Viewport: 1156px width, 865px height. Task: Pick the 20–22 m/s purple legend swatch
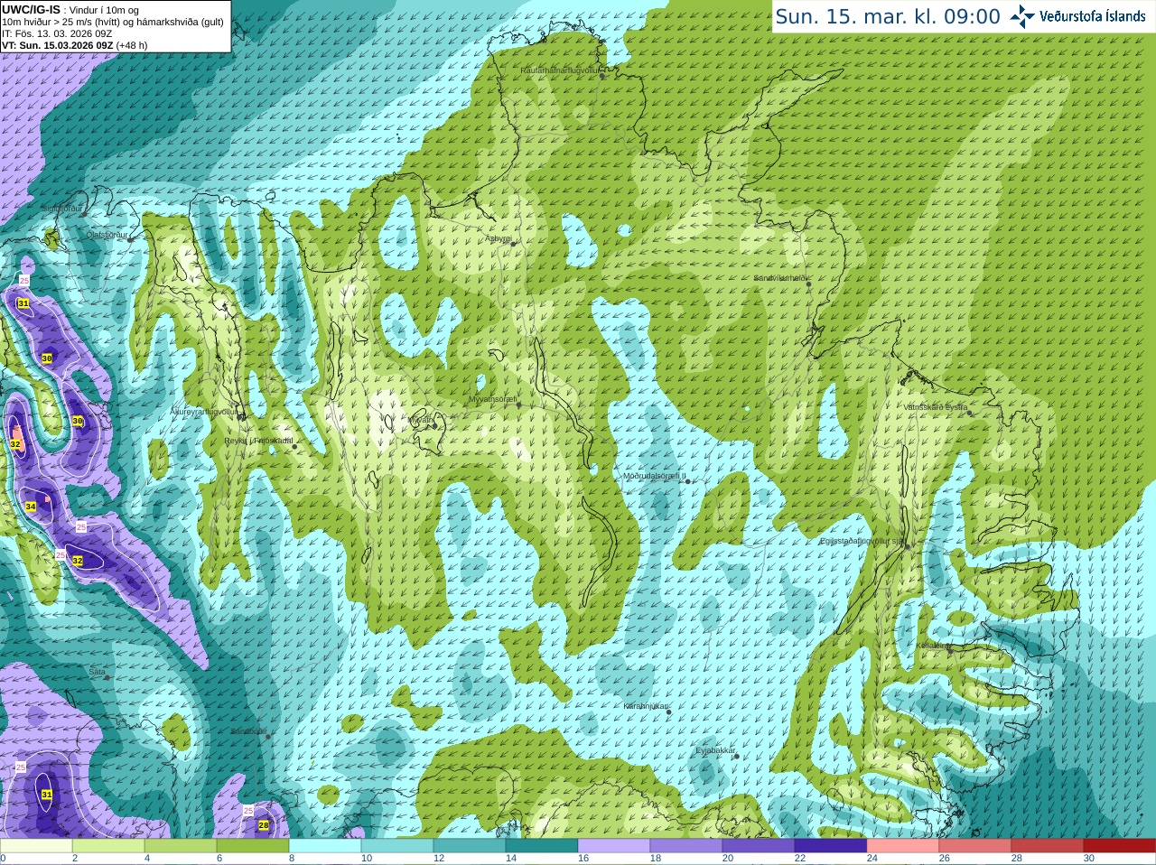pos(759,846)
